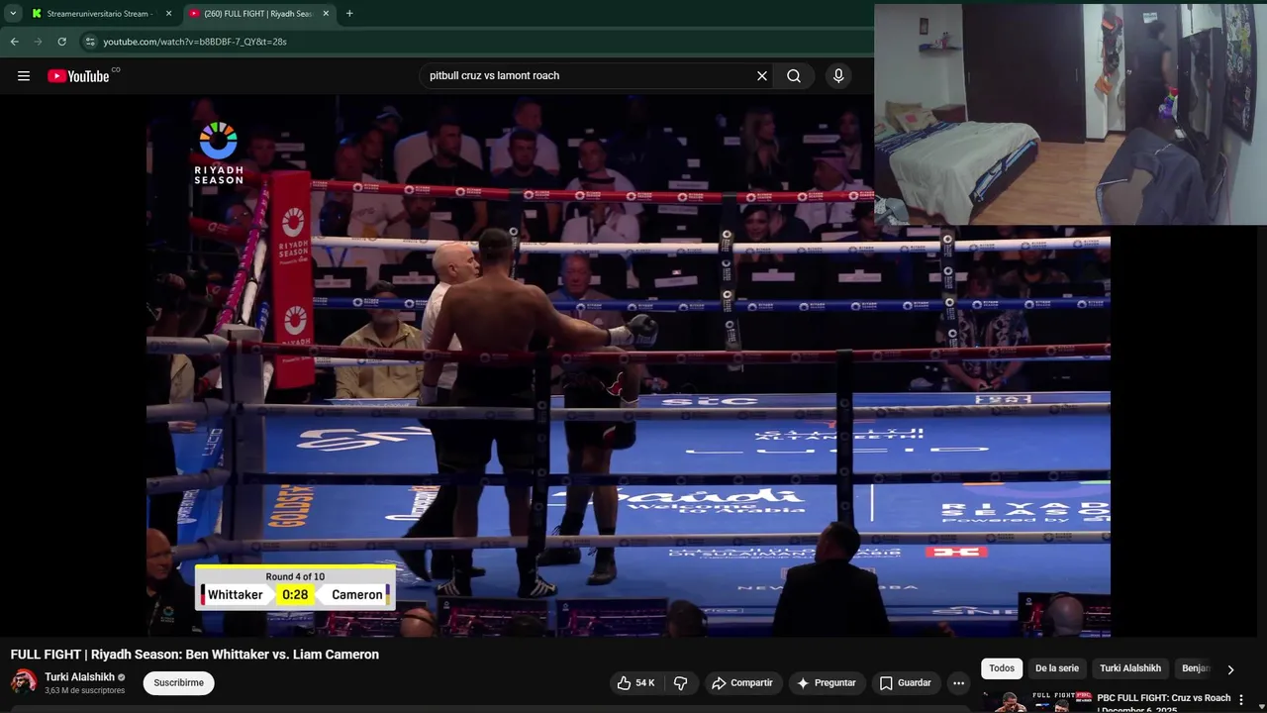Open Turki Alalshikh channel avatar
This screenshot has width=1267, height=713.
pos(24,682)
